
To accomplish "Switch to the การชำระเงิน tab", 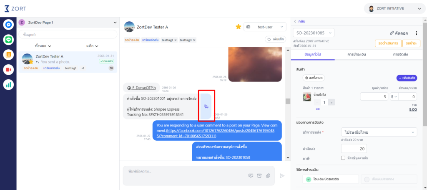I will (357, 55).
